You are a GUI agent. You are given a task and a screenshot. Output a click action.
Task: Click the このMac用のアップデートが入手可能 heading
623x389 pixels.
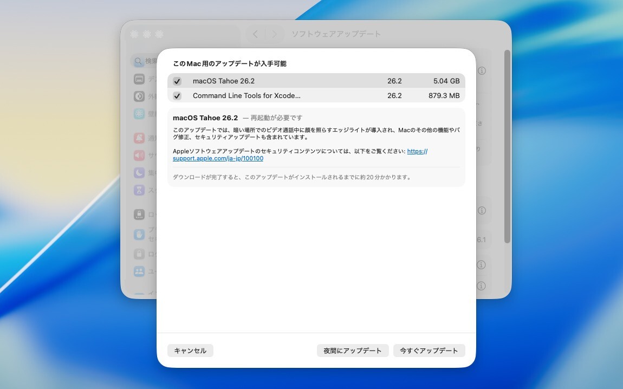230,63
